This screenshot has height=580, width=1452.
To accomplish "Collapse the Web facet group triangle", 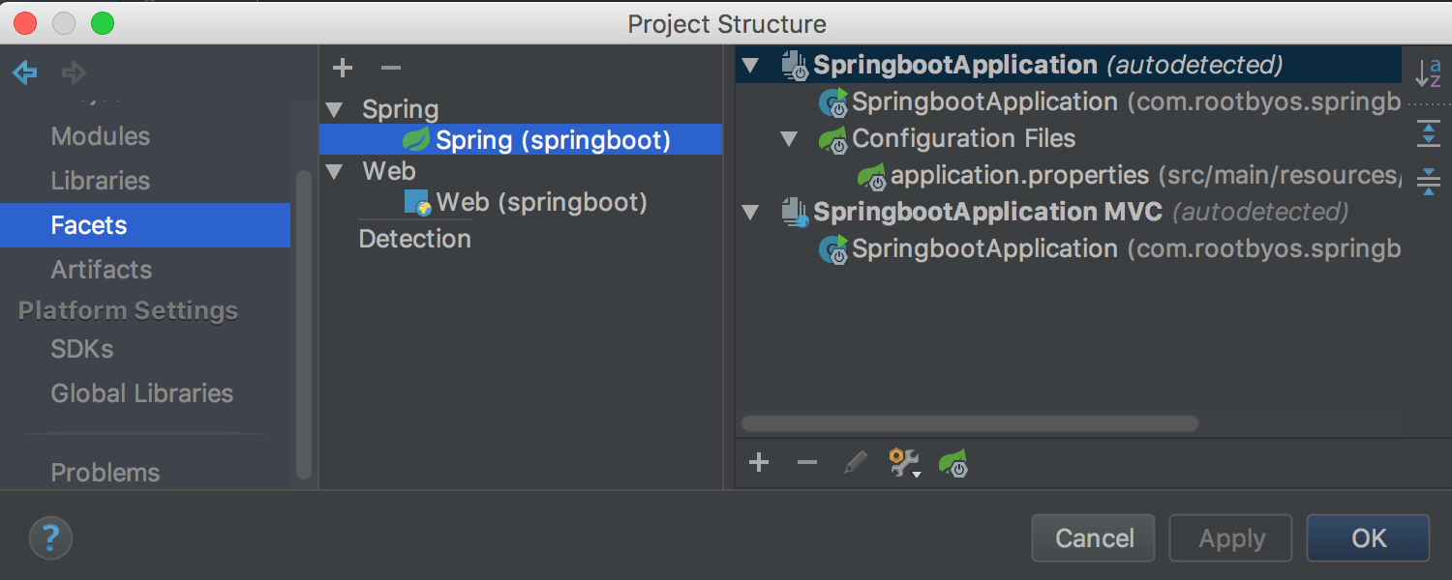I will tap(334, 171).
